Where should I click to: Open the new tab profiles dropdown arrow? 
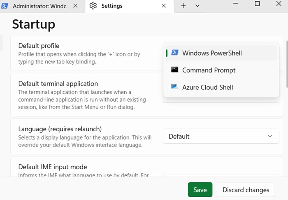tap(197, 6)
